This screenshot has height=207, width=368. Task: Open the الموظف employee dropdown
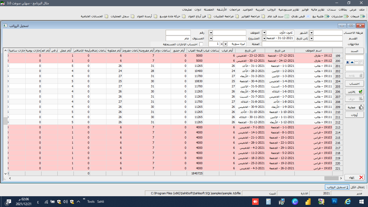pos(211,33)
